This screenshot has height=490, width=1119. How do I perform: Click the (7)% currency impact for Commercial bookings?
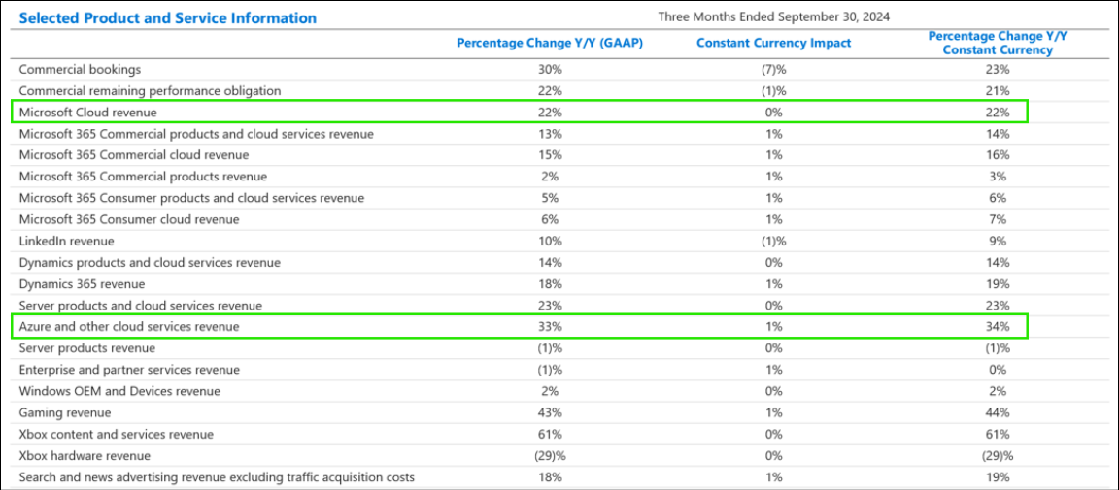point(773,70)
